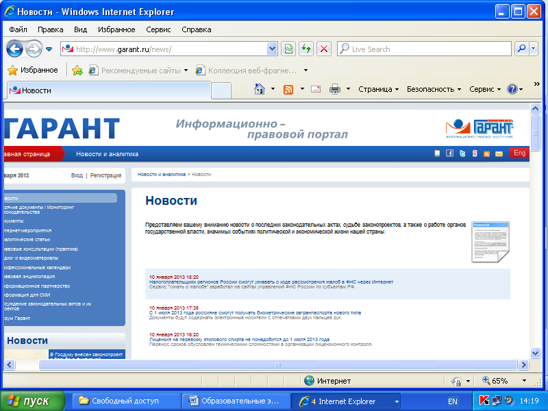
Task: Go forward with the Forward arrow button
Action: tap(34, 49)
